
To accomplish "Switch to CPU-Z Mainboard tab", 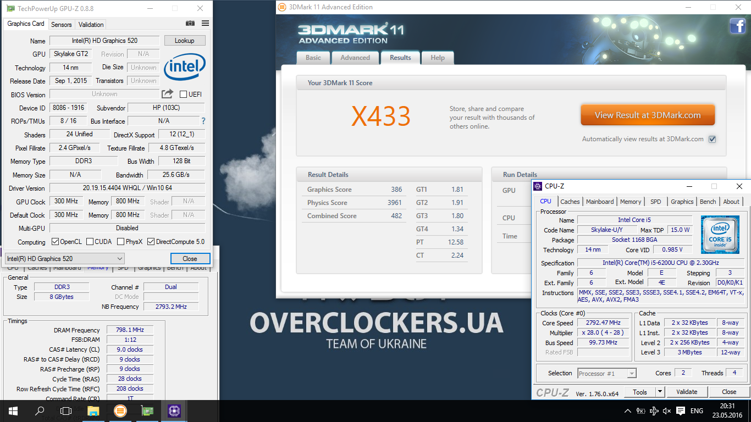I will pyautogui.click(x=600, y=202).
